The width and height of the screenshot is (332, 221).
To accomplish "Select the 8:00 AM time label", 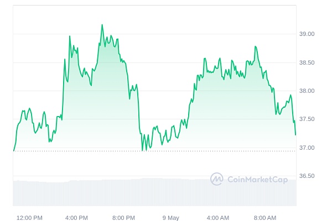I will pyautogui.click(x=265, y=218).
